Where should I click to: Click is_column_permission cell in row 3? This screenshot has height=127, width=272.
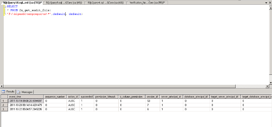coord(132,109)
